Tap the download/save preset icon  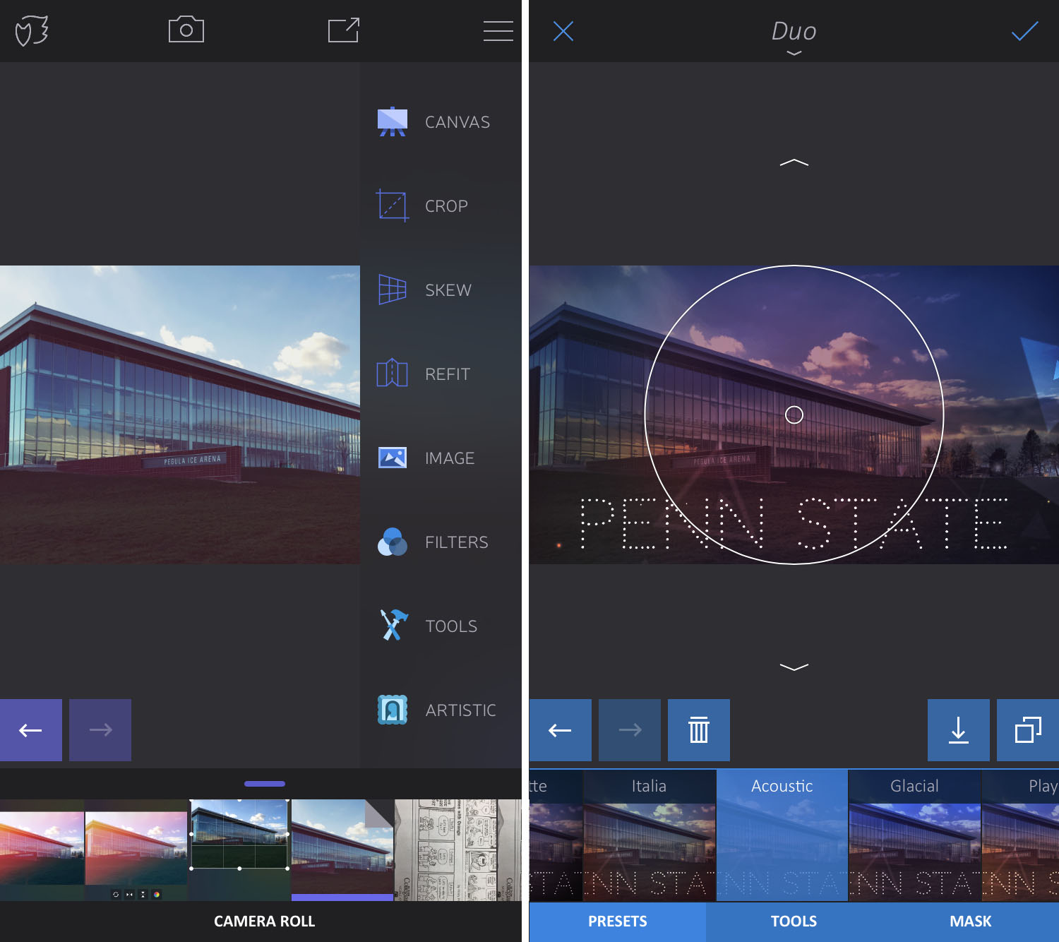(x=959, y=730)
